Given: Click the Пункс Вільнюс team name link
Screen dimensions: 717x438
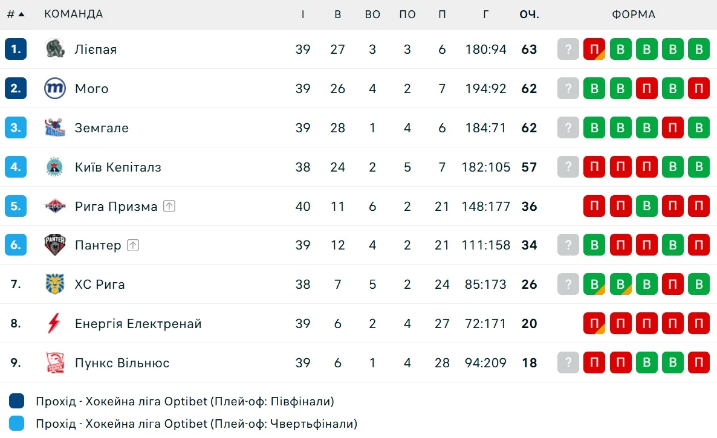Looking at the screenshot, I should 122,363.
